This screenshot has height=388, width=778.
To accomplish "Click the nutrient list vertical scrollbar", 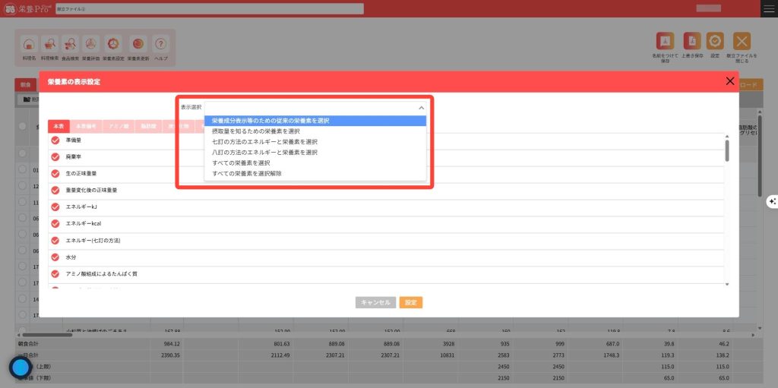I will pos(727,150).
